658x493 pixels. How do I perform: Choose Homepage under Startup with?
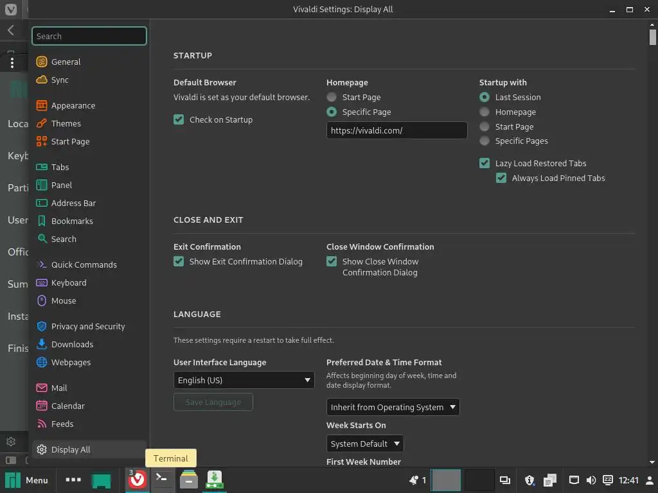(485, 112)
